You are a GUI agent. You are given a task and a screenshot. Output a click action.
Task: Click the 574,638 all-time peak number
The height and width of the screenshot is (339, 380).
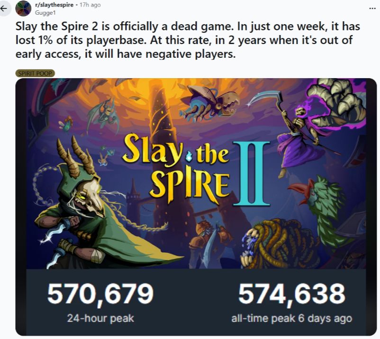pyautogui.click(x=291, y=294)
